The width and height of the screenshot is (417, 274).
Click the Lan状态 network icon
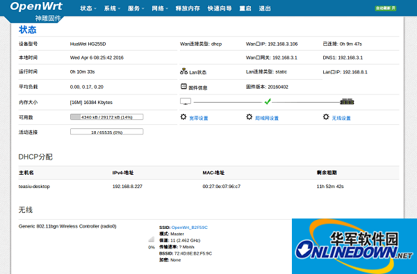tap(183, 71)
